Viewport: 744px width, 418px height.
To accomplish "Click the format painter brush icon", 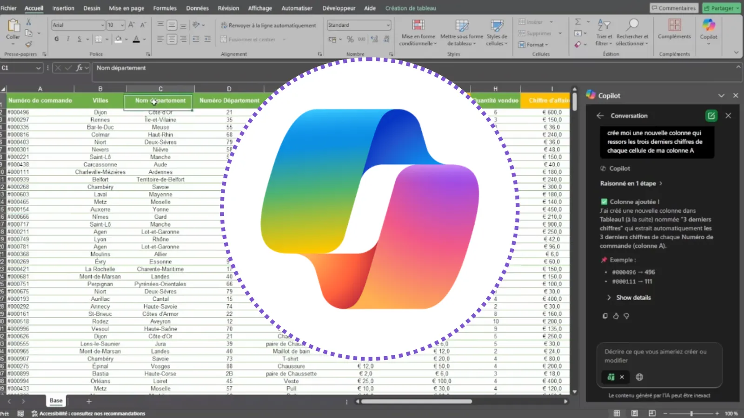I will (x=29, y=44).
